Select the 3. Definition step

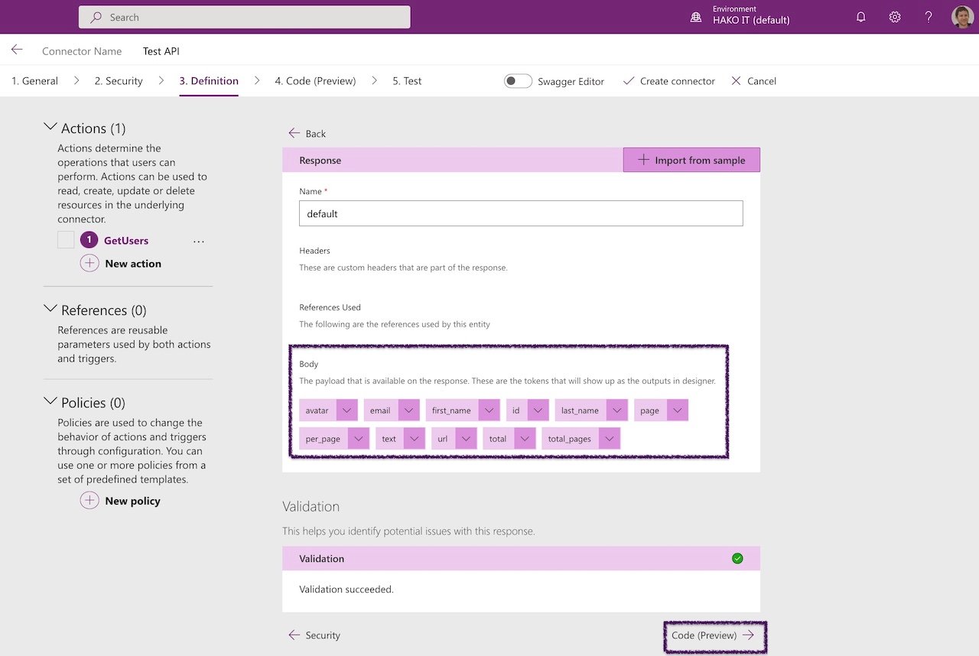click(209, 81)
